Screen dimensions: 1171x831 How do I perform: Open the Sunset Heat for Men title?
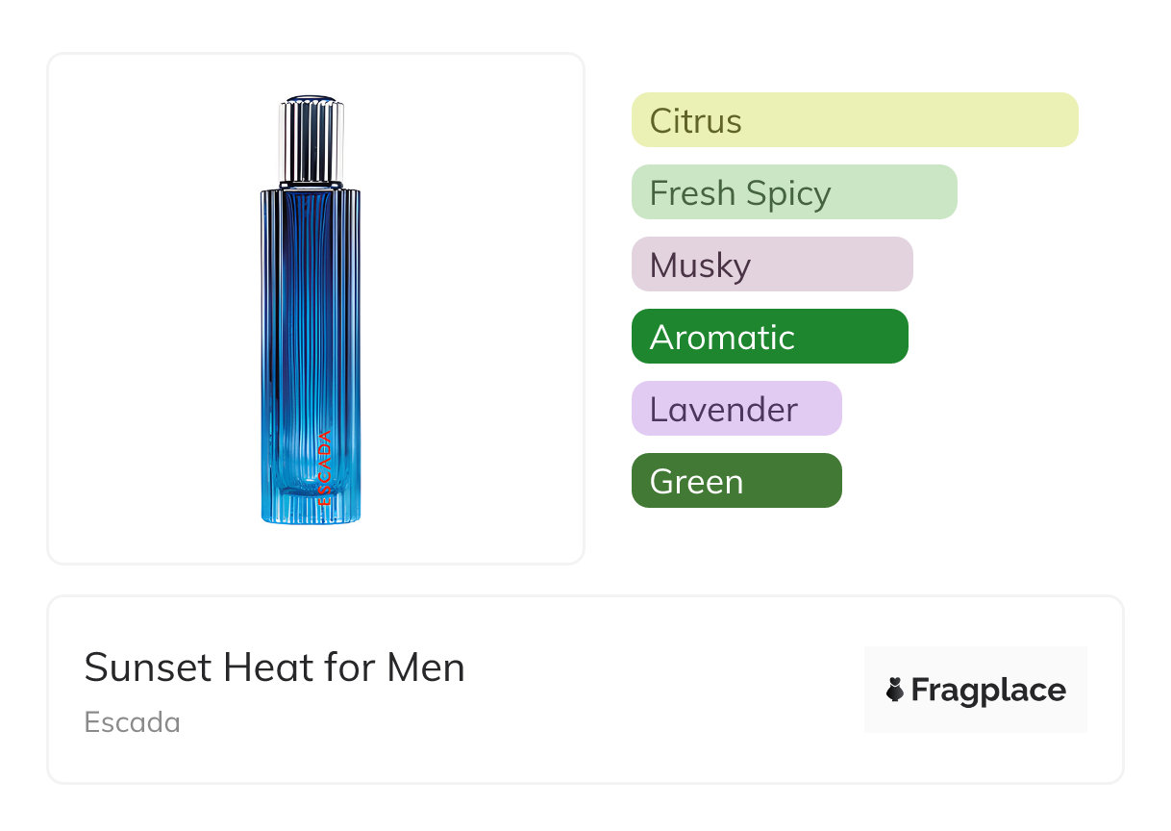(274, 667)
